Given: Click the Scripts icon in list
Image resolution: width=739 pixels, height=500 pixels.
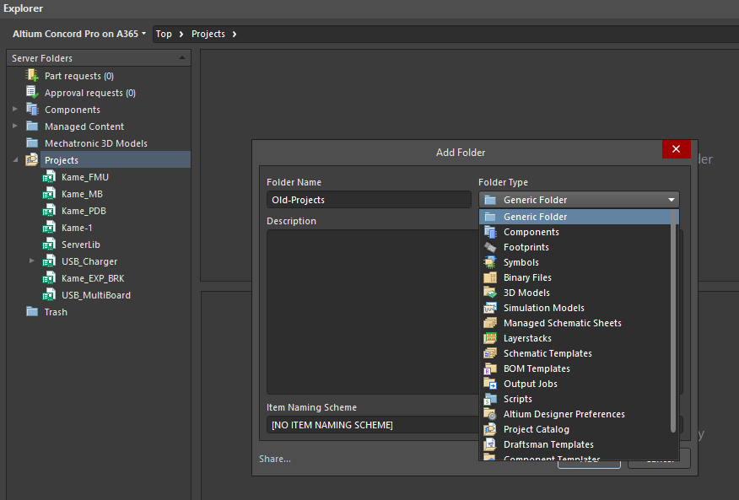Looking at the screenshot, I should 490,399.
